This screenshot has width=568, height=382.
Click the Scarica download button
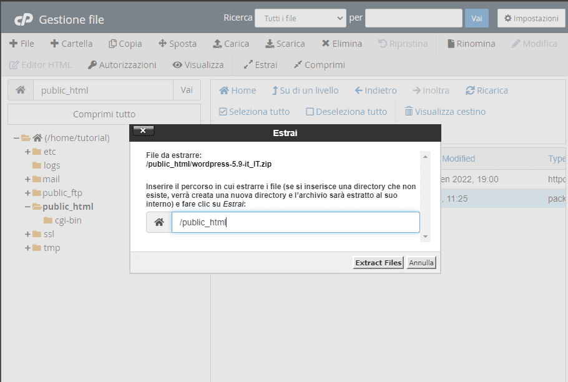(285, 44)
